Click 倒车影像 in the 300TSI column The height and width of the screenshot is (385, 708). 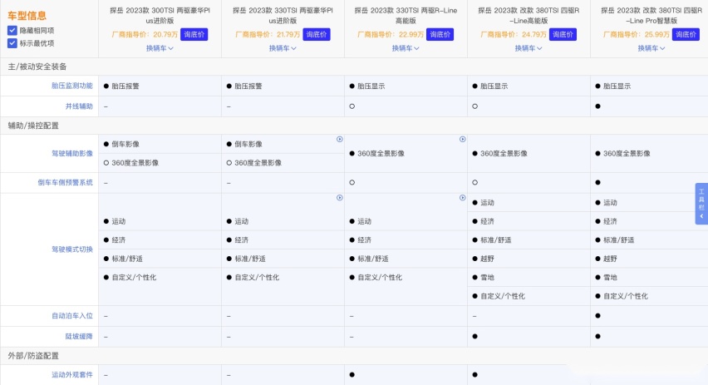tap(125, 144)
